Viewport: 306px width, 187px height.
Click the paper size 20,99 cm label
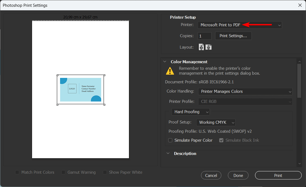(x=80, y=17)
